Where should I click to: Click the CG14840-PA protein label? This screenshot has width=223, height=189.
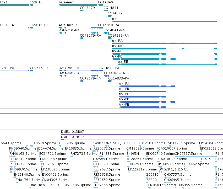point(109,68)
